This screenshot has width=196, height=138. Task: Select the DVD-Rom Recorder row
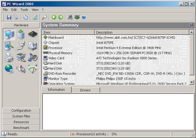point(116,74)
